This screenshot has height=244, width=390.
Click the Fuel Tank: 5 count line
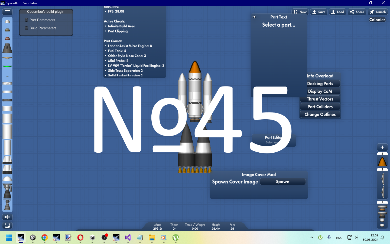[117, 51]
